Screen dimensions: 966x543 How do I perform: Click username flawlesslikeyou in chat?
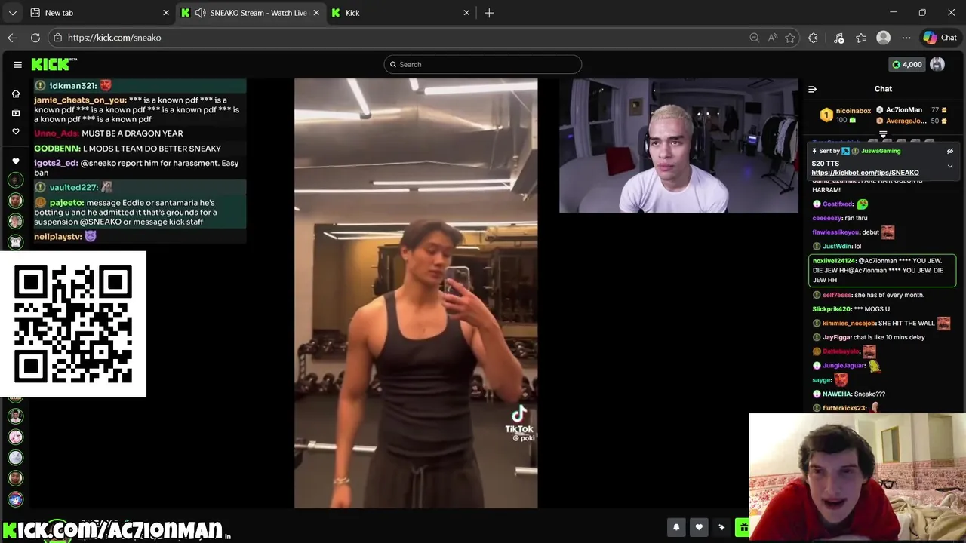click(x=835, y=232)
